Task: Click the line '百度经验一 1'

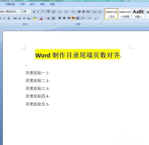Action: click(37, 73)
